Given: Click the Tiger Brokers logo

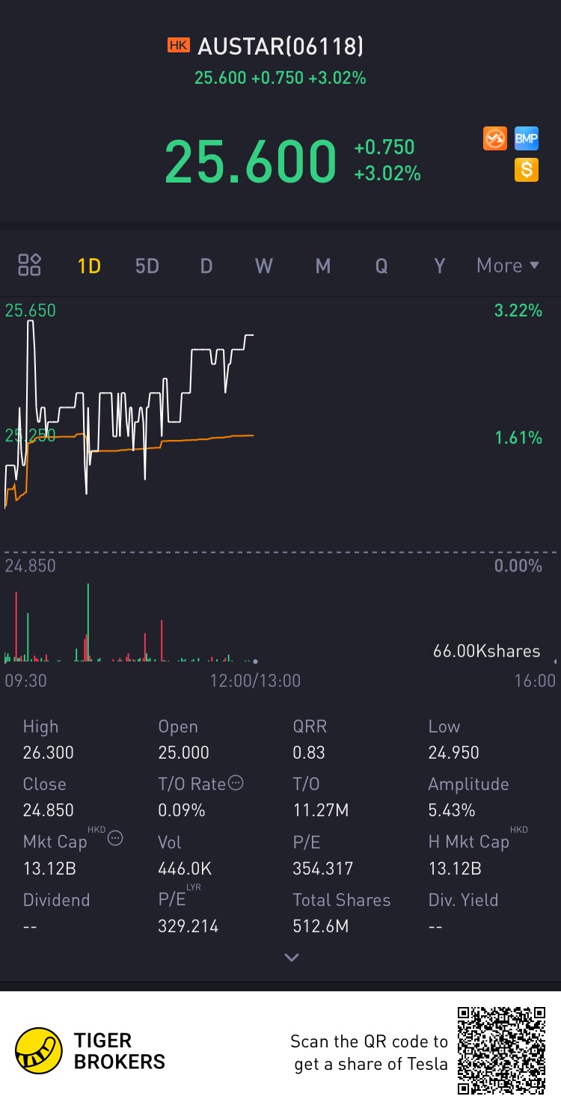Looking at the screenshot, I should tap(39, 1050).
